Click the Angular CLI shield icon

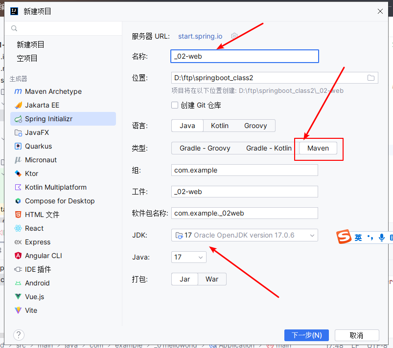click(18, 256)
